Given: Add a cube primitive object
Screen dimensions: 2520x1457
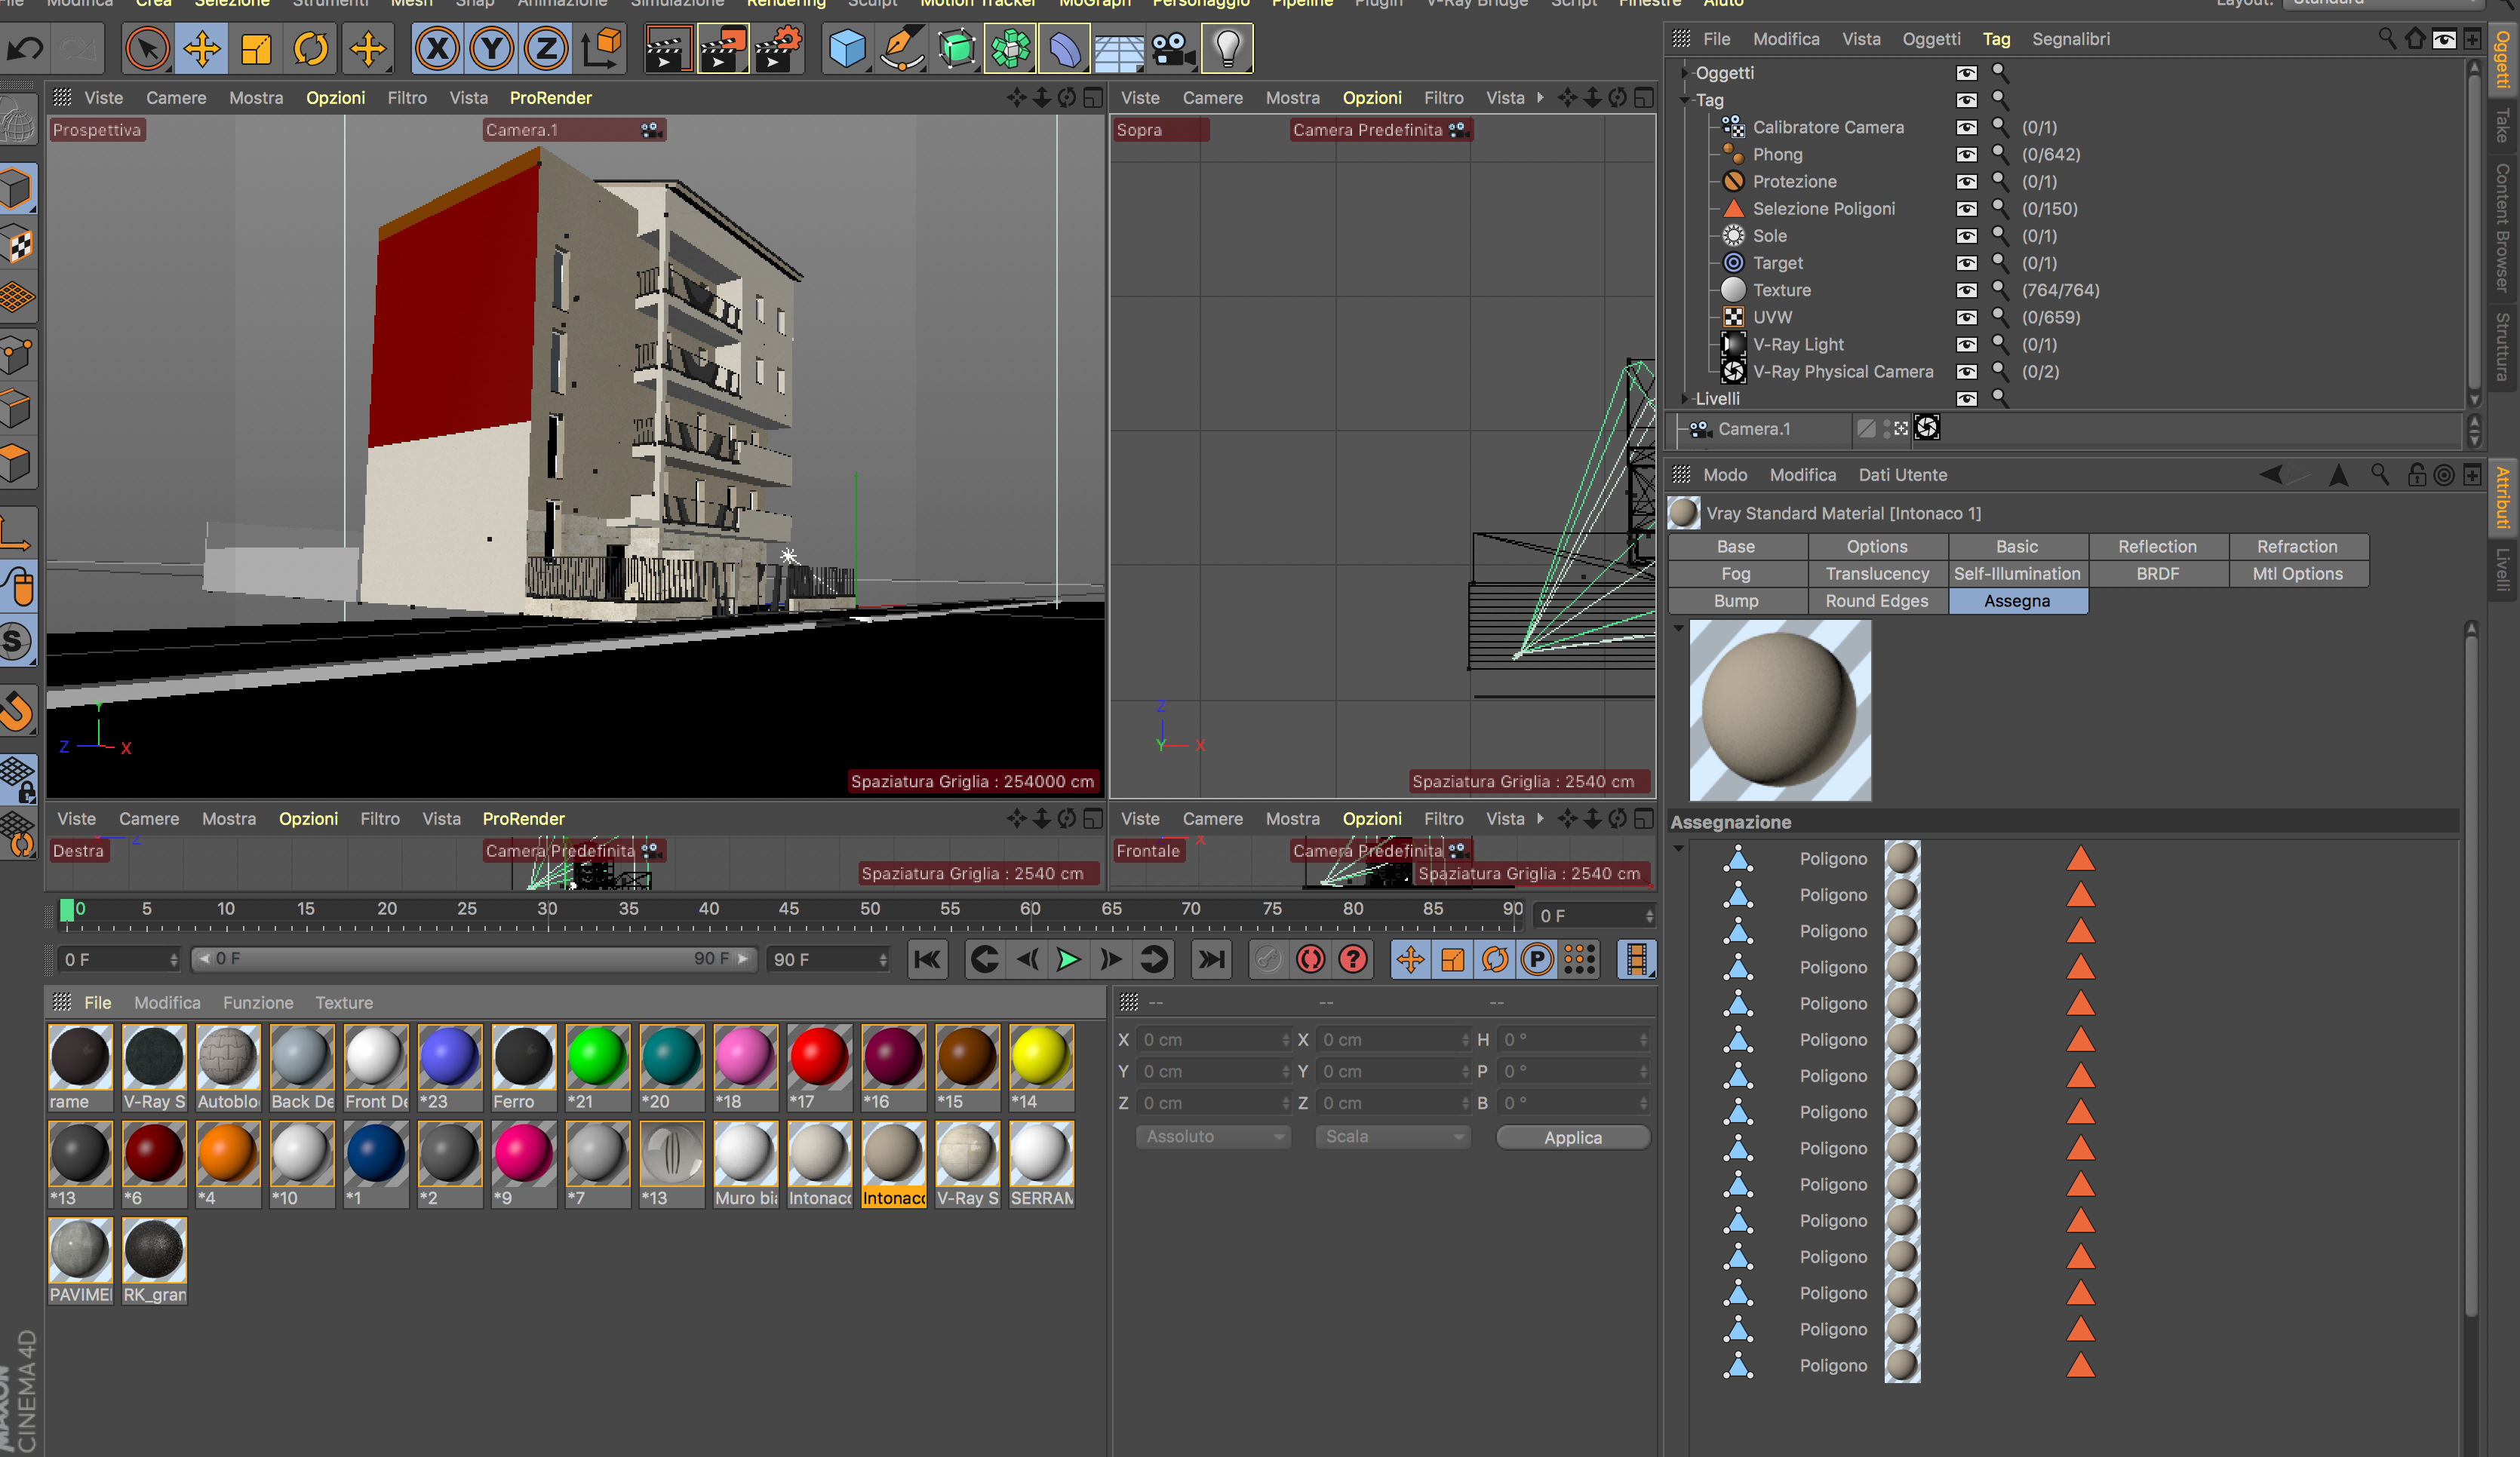Looking at the screenshot, I should click(x=847, y=48).
